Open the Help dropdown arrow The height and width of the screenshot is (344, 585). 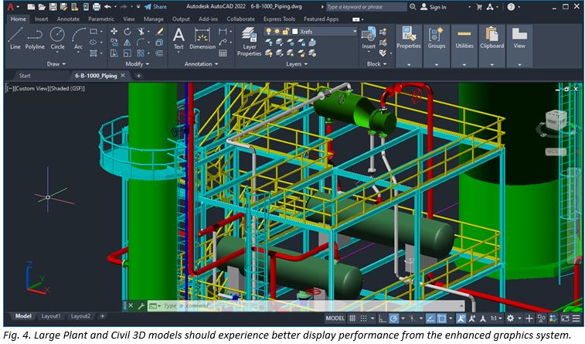coord(519,7)
